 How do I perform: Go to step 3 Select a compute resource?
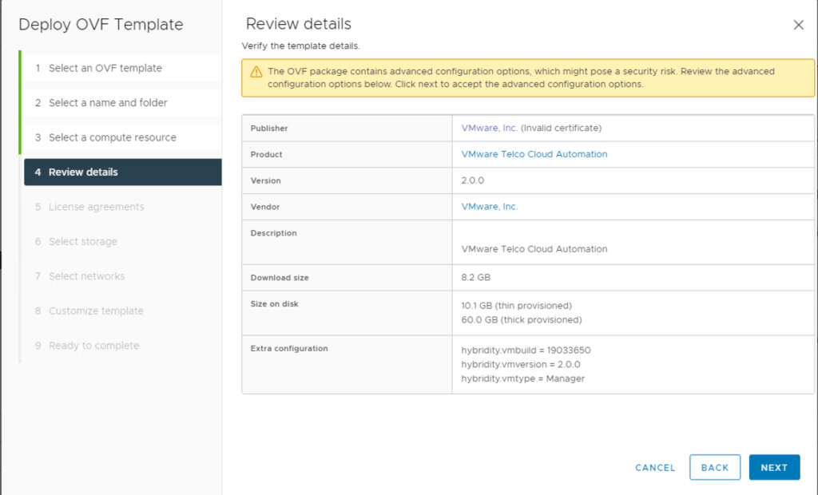coord(122,137)
